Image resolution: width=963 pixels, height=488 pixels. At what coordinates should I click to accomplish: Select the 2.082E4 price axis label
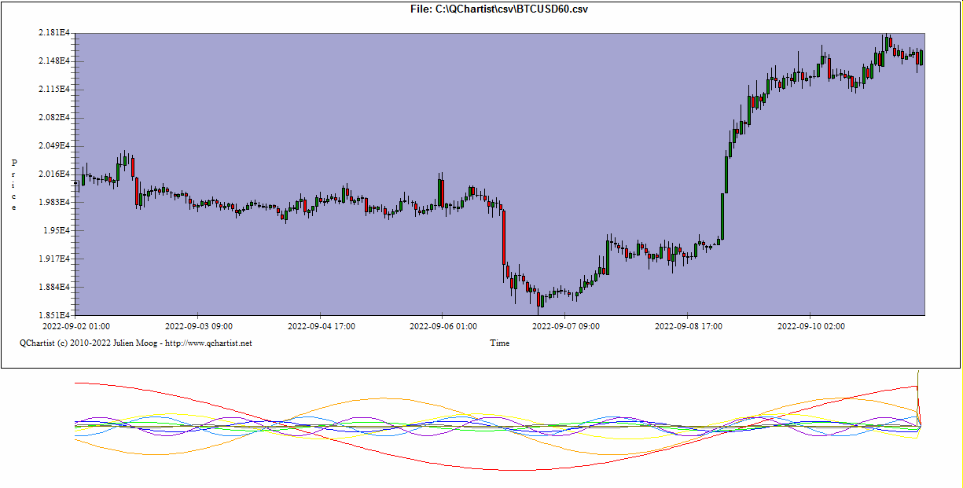[54, 117]
